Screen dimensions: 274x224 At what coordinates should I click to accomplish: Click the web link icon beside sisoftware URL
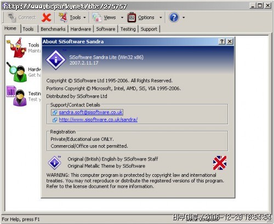tap(55, 120)
